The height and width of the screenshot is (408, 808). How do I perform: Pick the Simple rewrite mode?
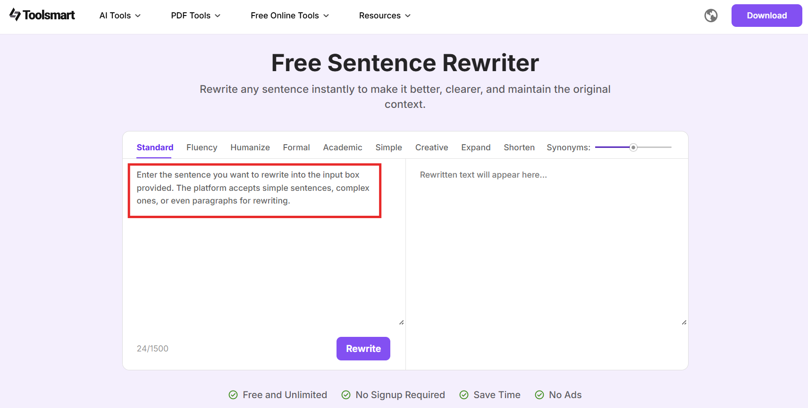pos(388,147)
